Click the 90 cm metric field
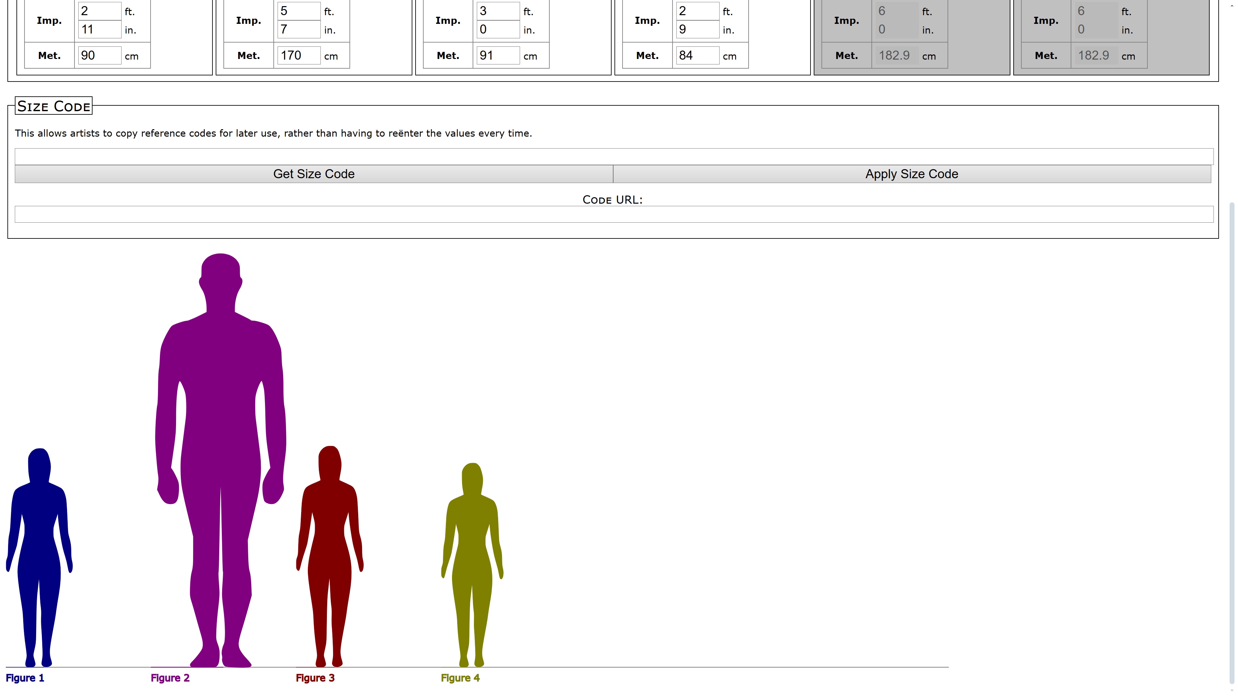 (100, 55)
